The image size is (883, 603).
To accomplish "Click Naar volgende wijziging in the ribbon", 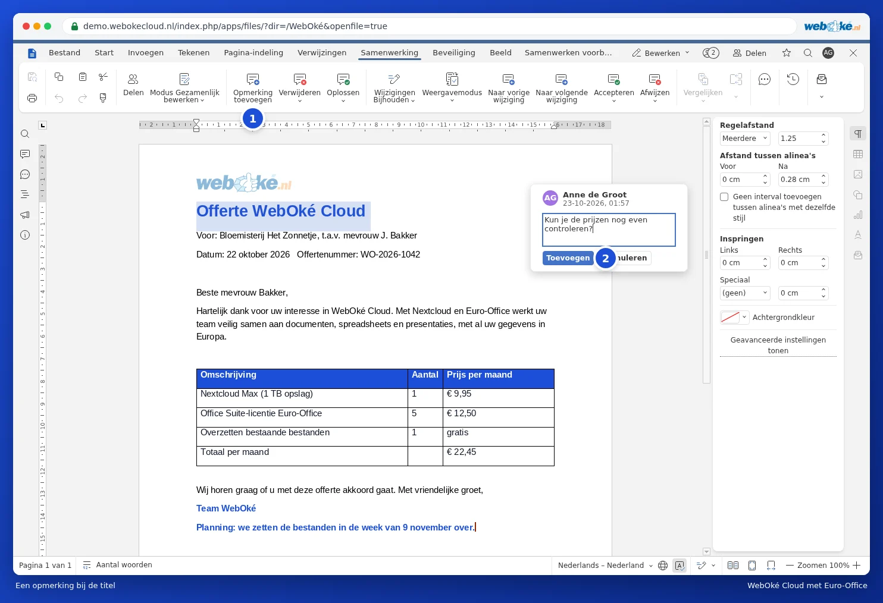I will point(561,87).
